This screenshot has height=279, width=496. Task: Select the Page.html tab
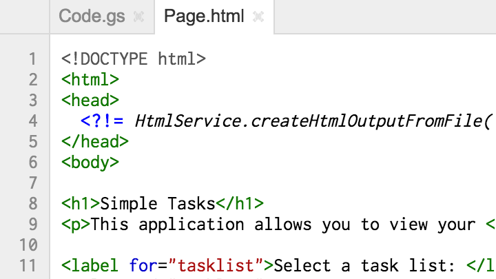[x=204, y=16]
